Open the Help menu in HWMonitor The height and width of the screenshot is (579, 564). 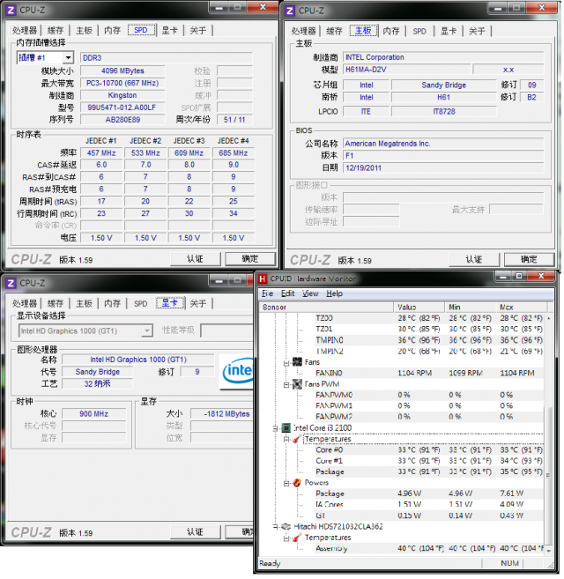(334, 293)
